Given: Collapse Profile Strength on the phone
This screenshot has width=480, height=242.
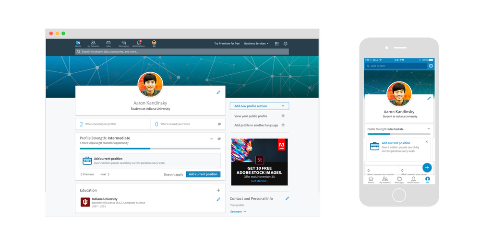Looking at the screenshot, I should [429, 129].
